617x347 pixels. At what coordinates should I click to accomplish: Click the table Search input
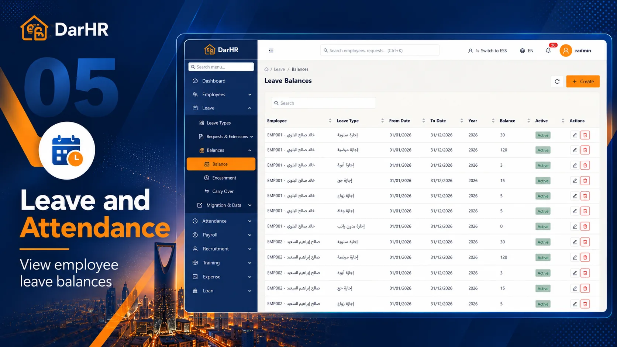tap(324, 103)
